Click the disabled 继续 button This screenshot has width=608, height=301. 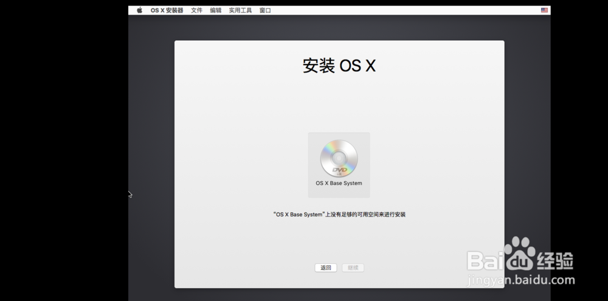click(x=353, y=268)
